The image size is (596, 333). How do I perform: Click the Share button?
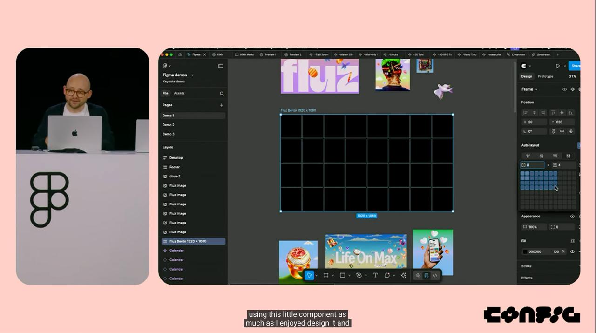coord(576,66)
